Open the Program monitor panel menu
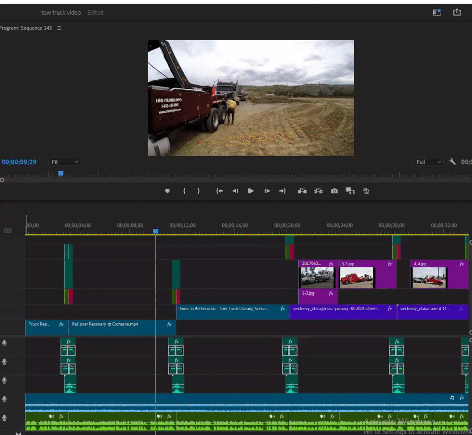 point(59,28)
